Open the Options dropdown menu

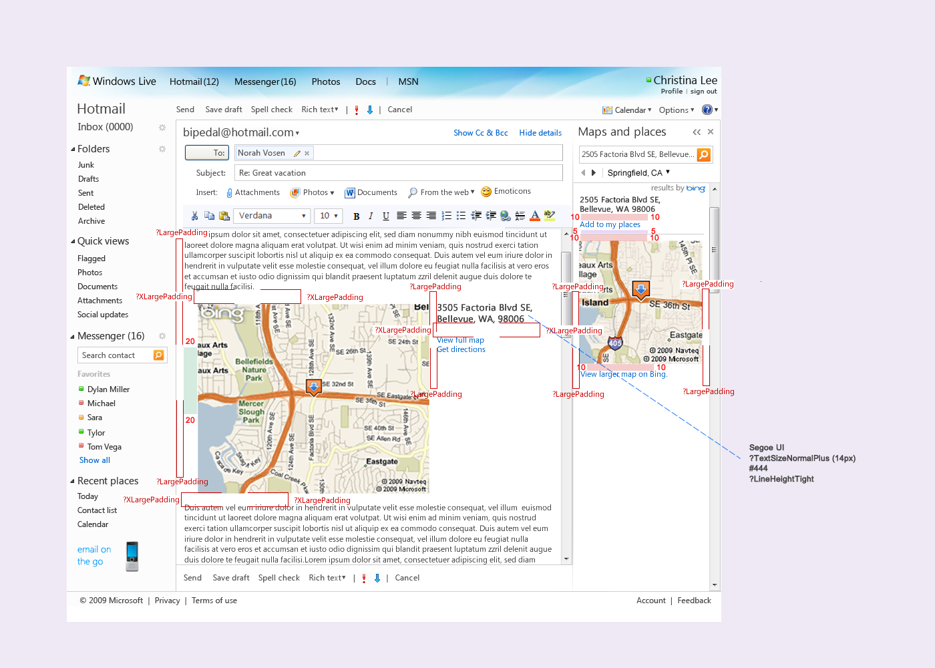tap(677, 110)
